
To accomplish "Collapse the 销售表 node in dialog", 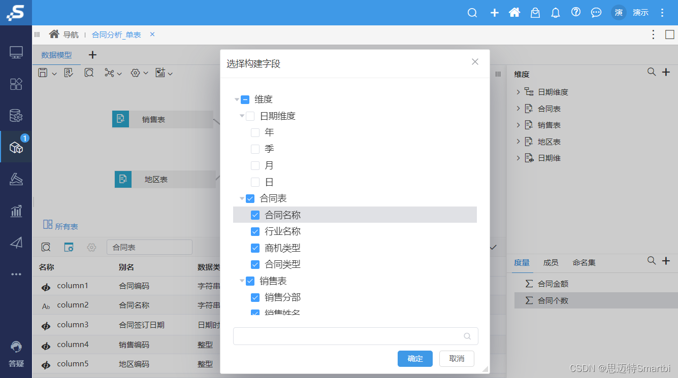I will point(242,281).
